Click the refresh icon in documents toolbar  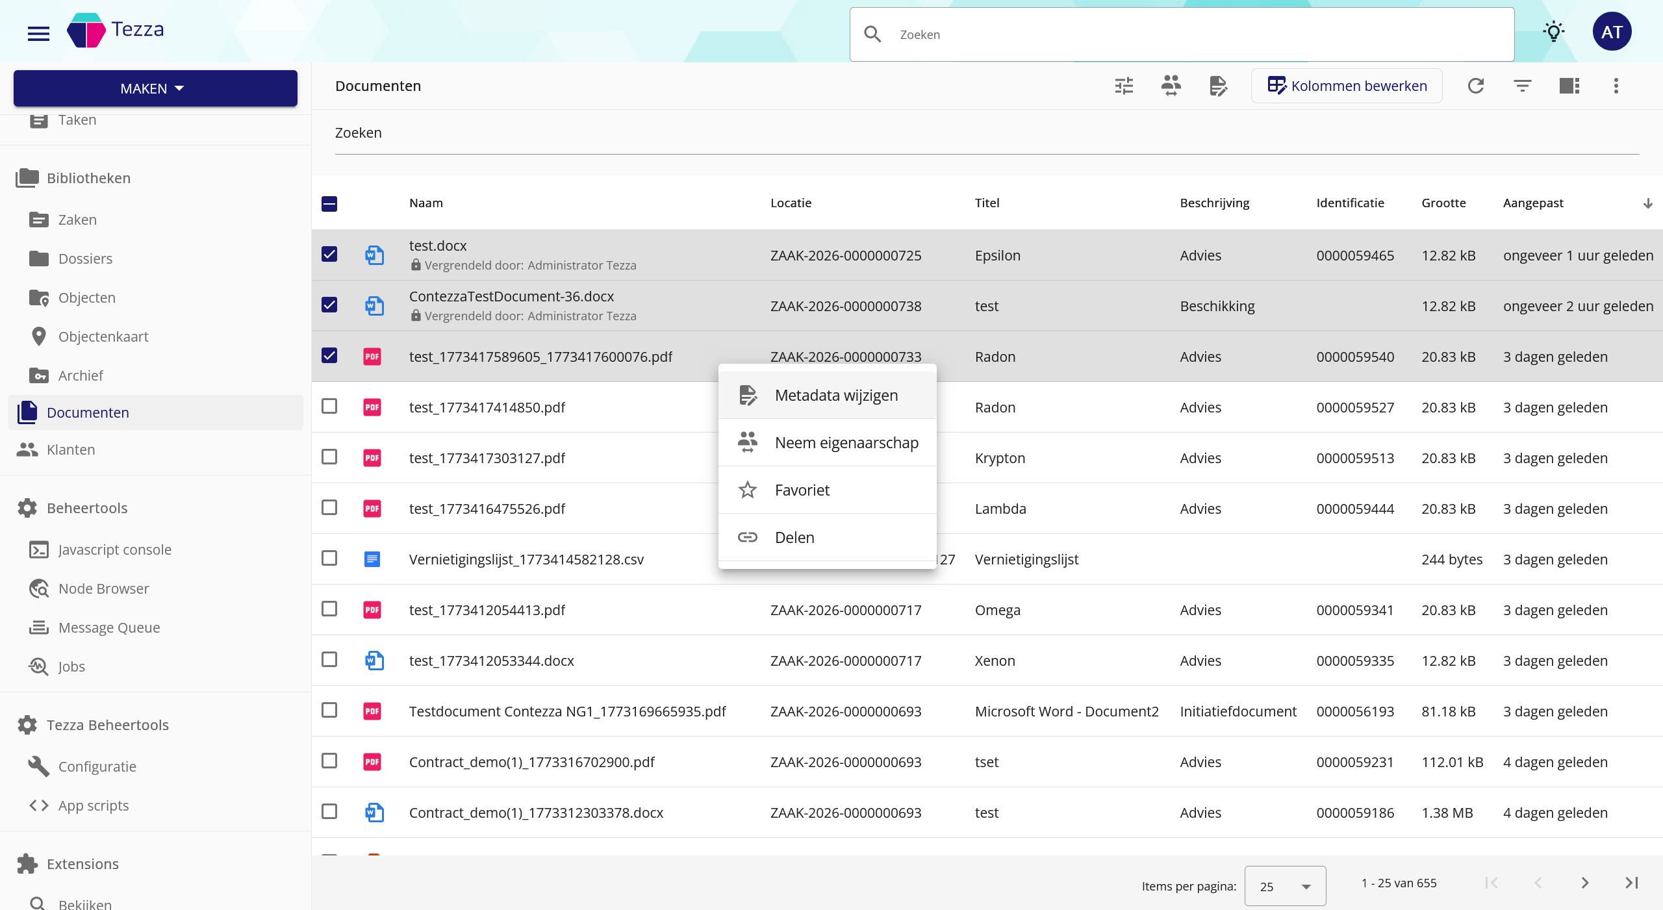(x=1475, y=86)
